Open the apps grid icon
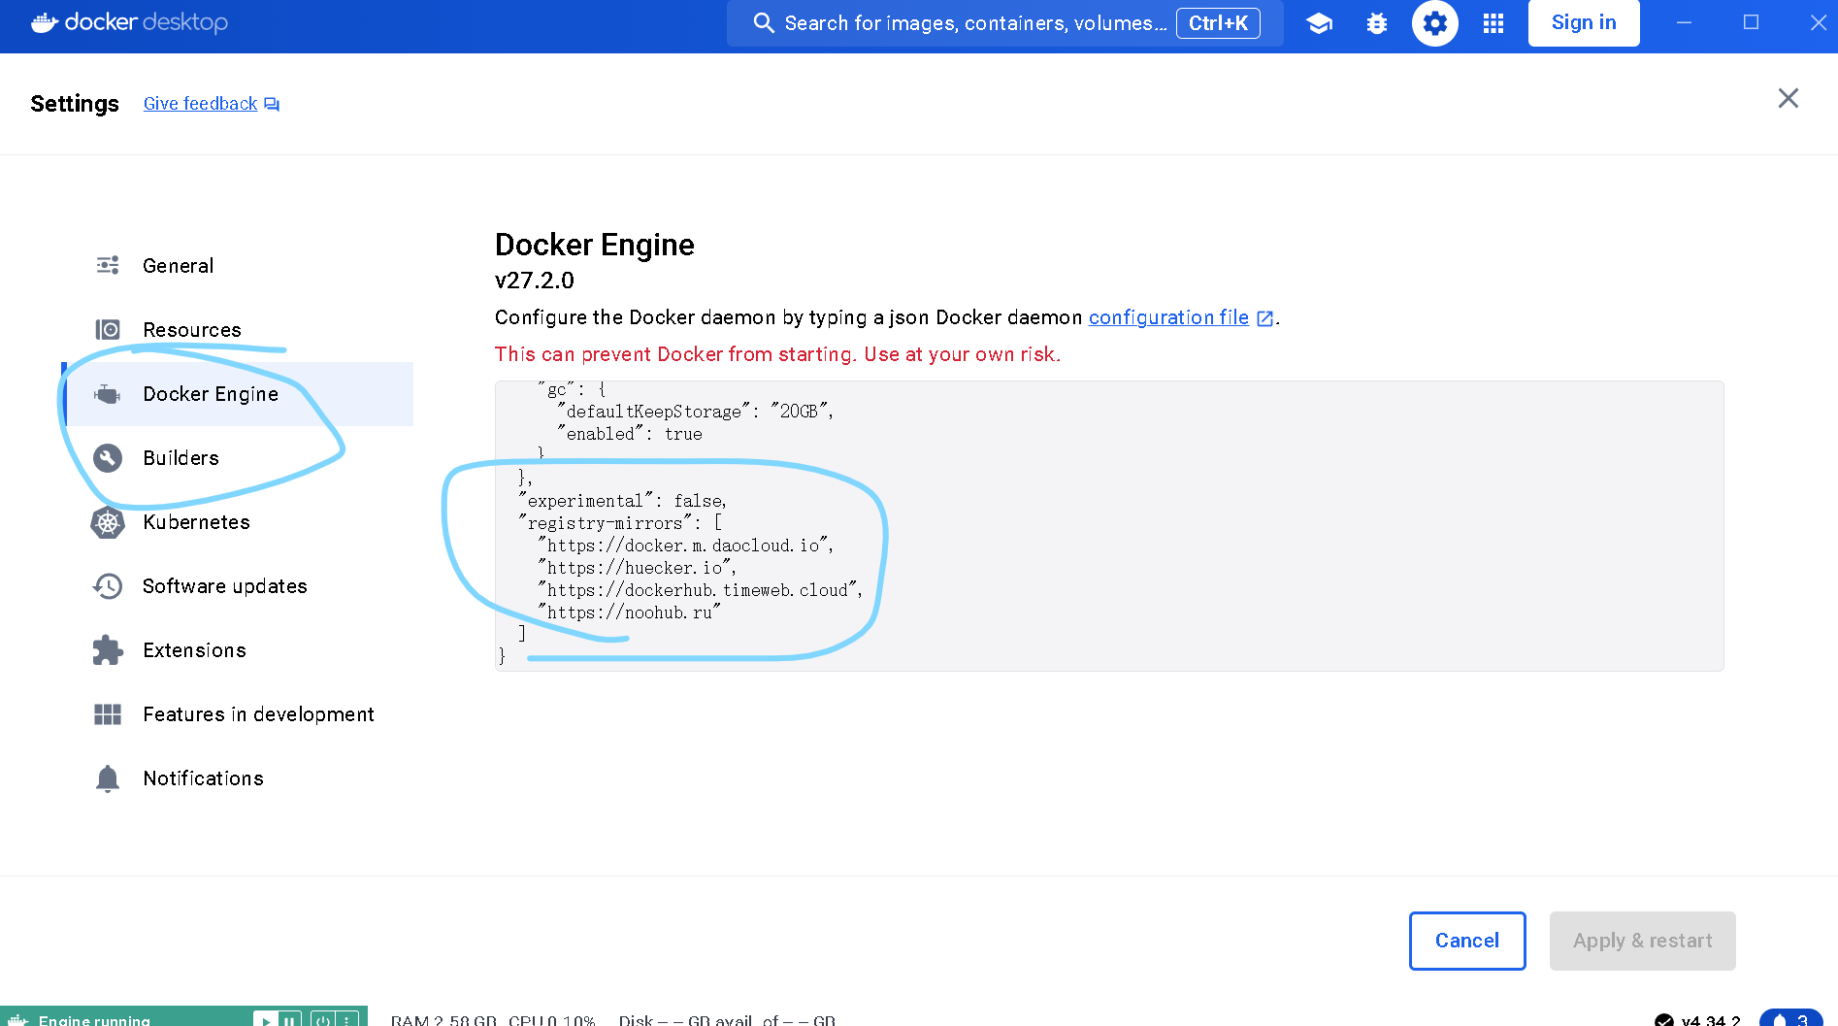 [1493, 23]
